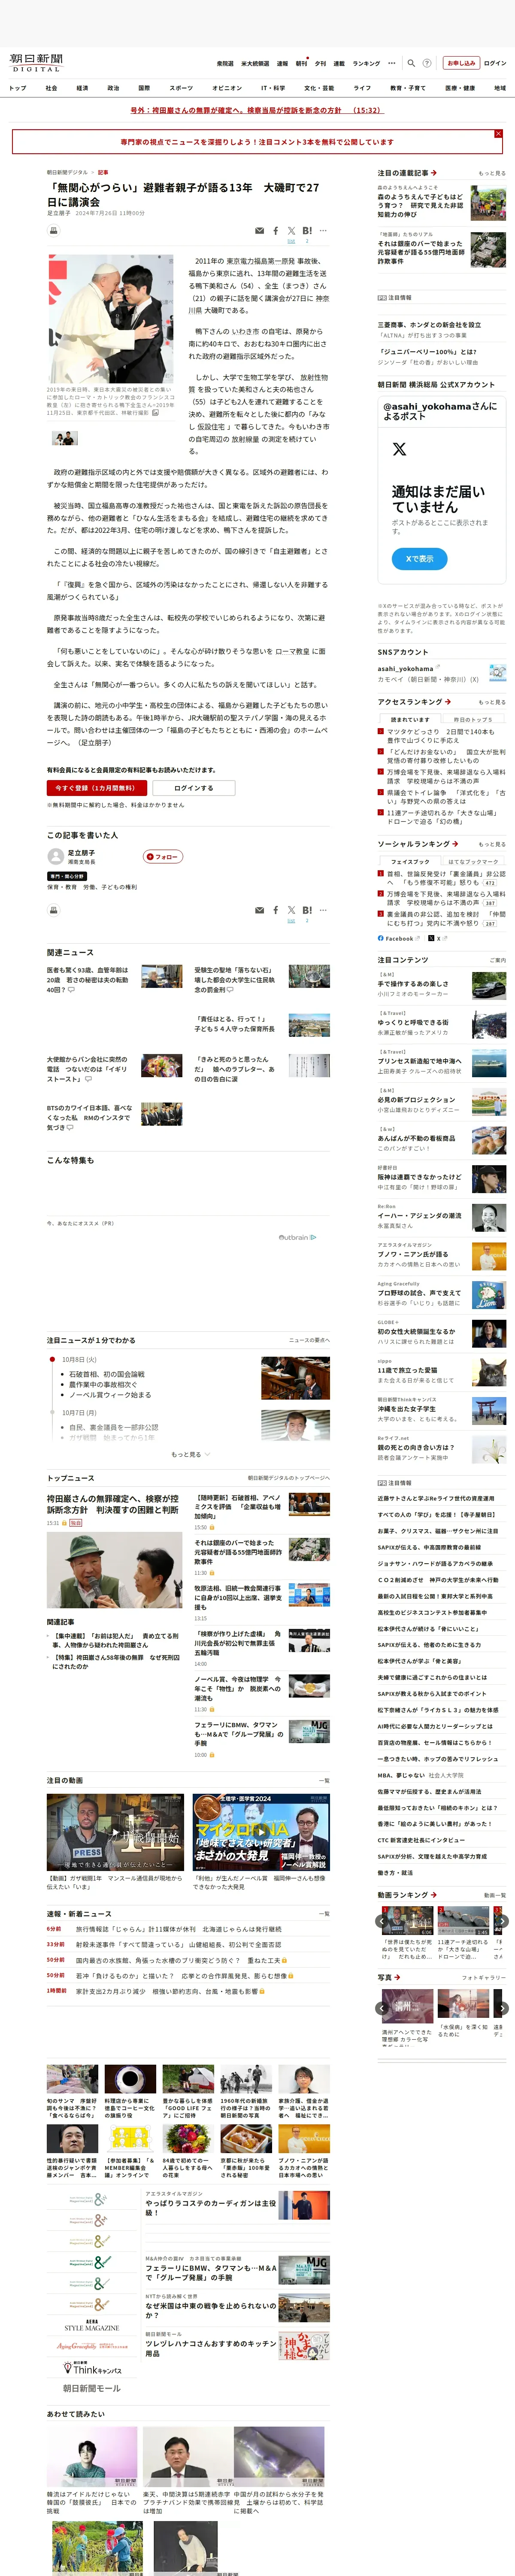Go to previous photo gallery slide
515x2576 pixels.
[383, 2007]
